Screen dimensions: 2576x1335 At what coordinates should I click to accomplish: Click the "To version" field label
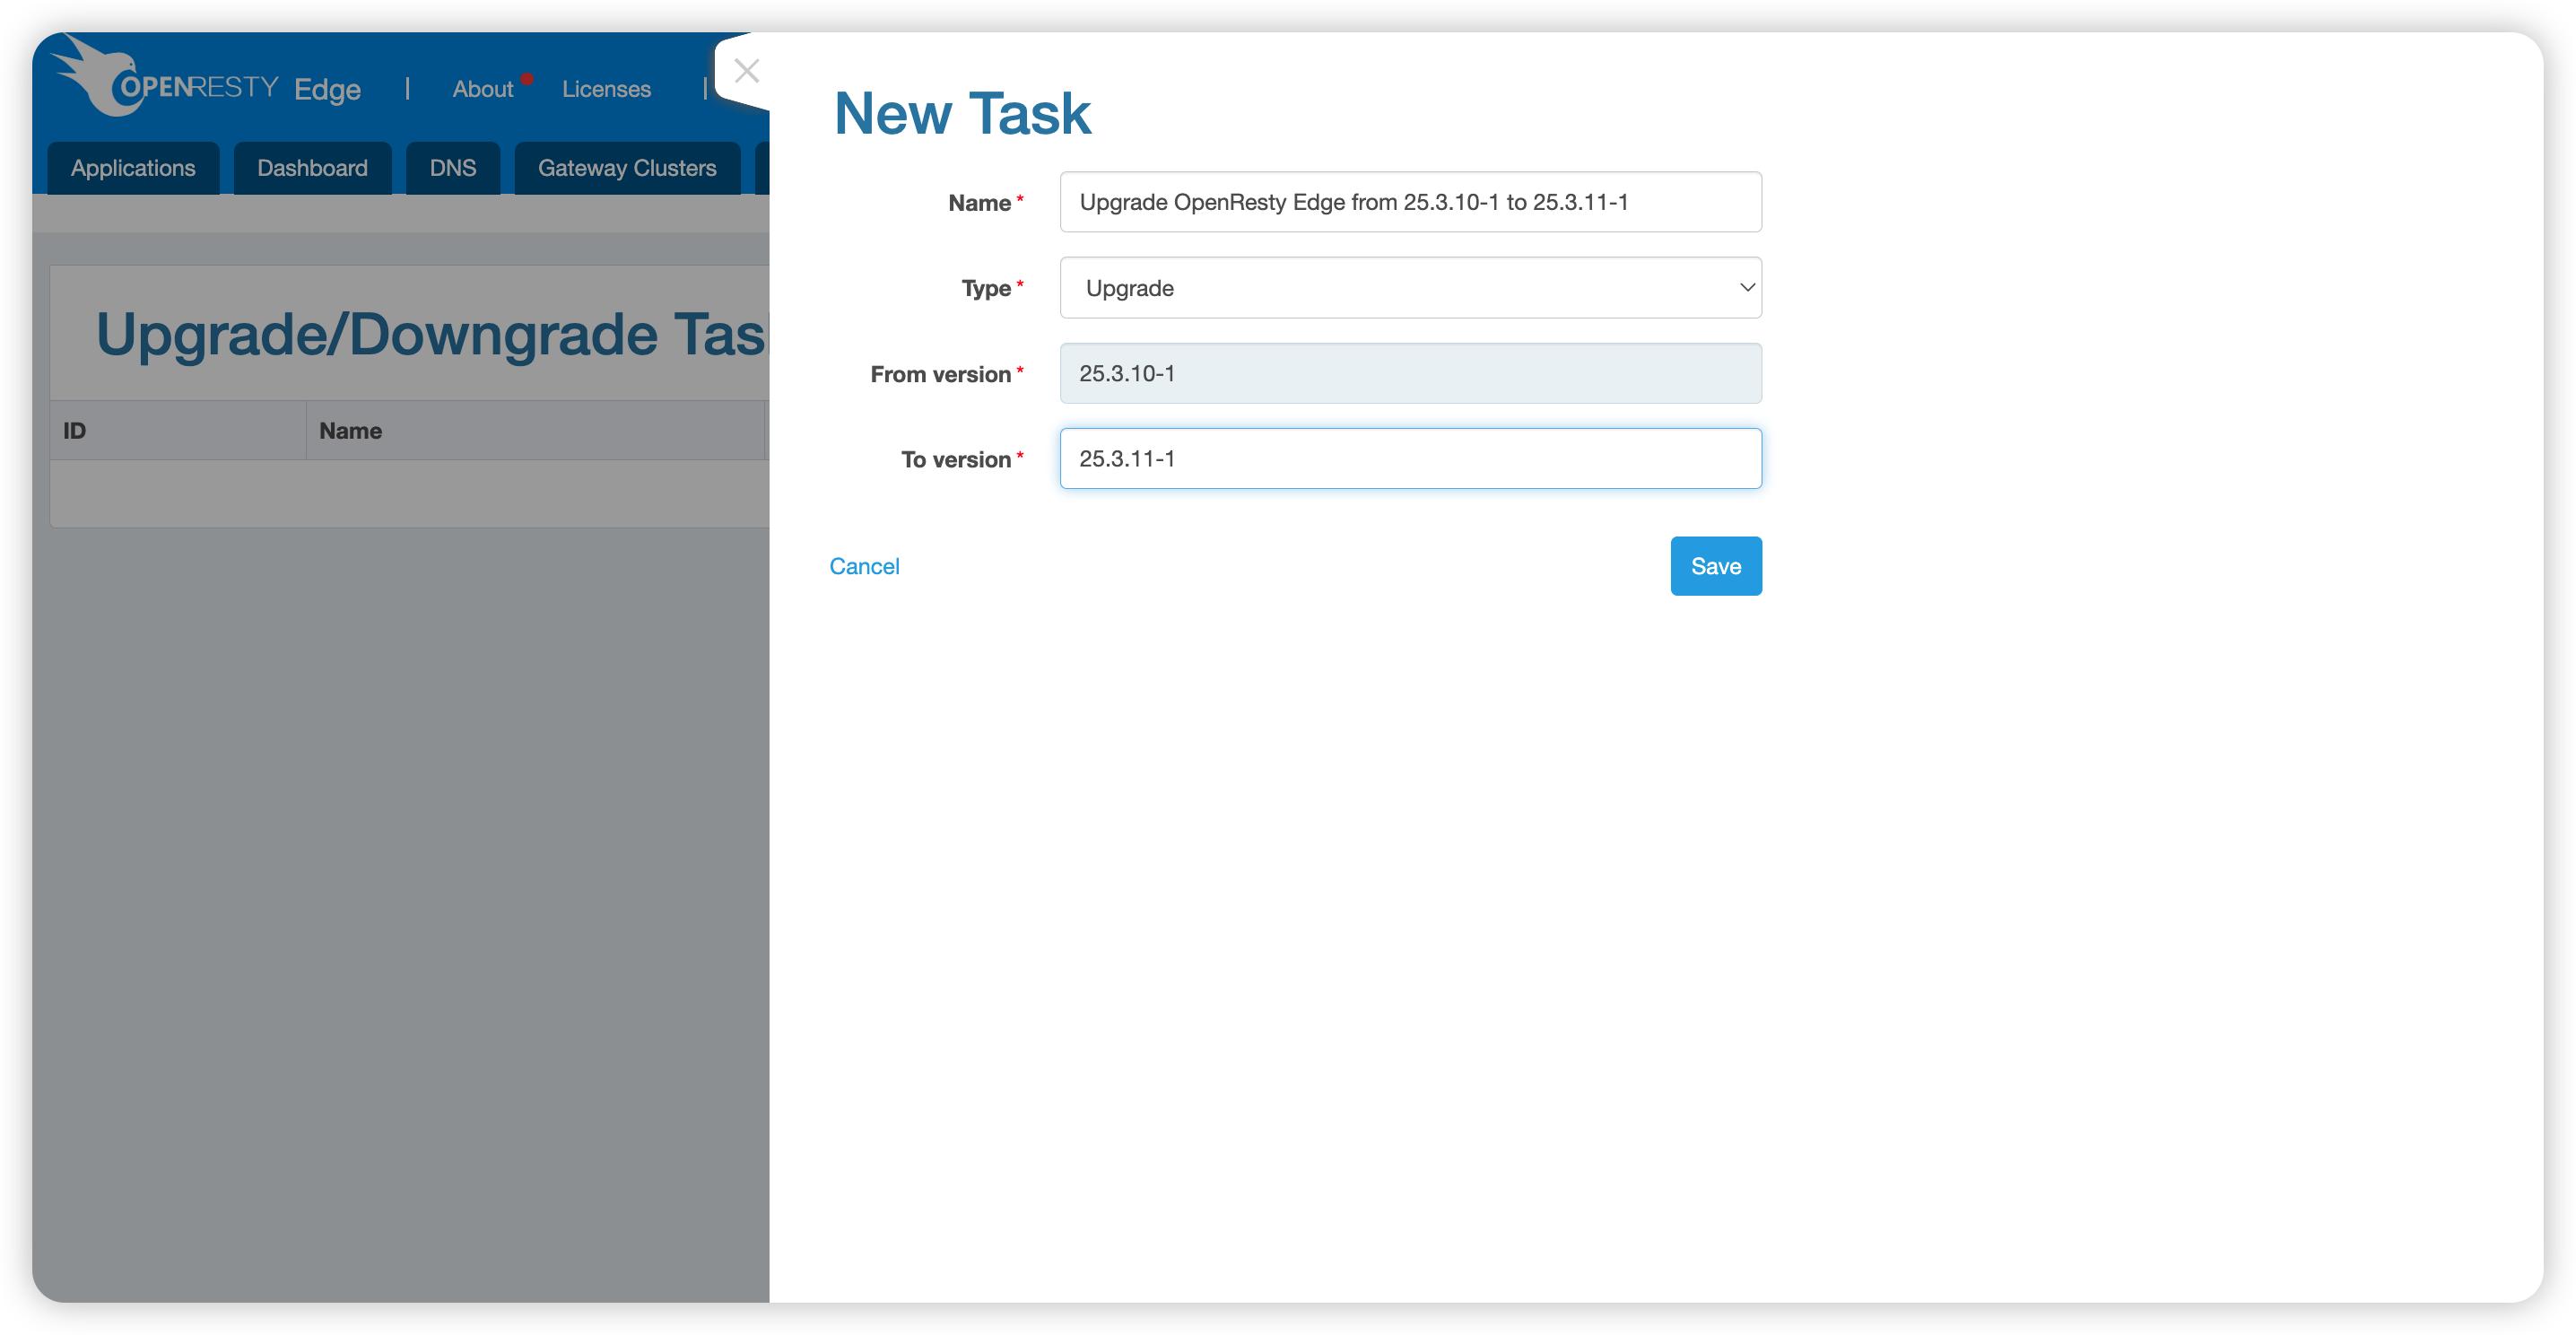956,459
